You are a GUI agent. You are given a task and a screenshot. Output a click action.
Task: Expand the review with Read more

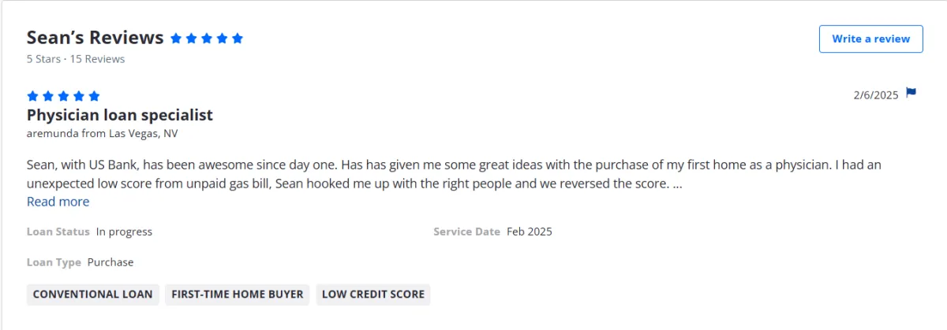[58, 202]
